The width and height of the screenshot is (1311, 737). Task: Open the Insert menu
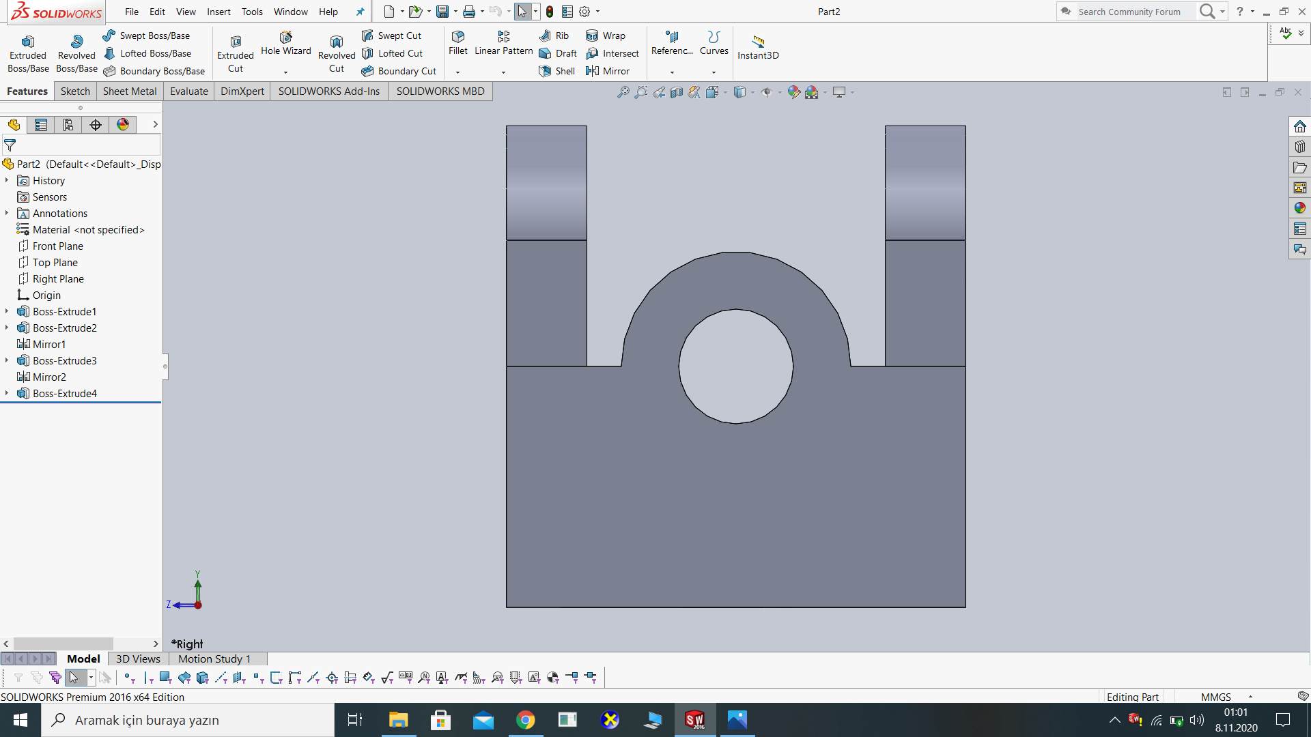click(x=218, y=12)
